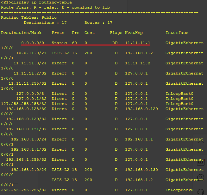Screen dimensions: 207x195
Task: Select next hop 11.11.11.1
Action: click(138, 43)
